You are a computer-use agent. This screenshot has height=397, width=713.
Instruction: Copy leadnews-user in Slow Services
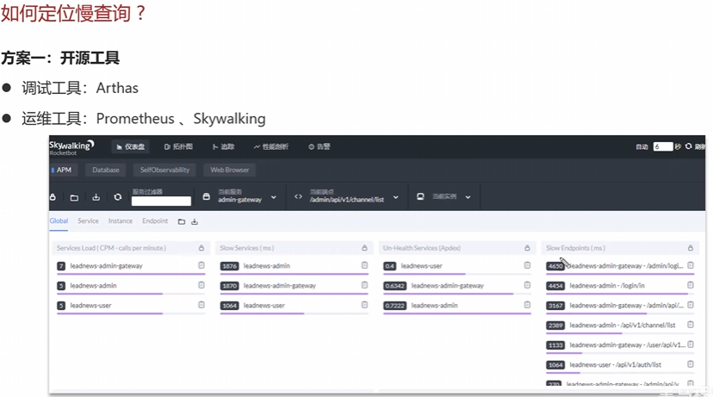click(x=365, y=305)
